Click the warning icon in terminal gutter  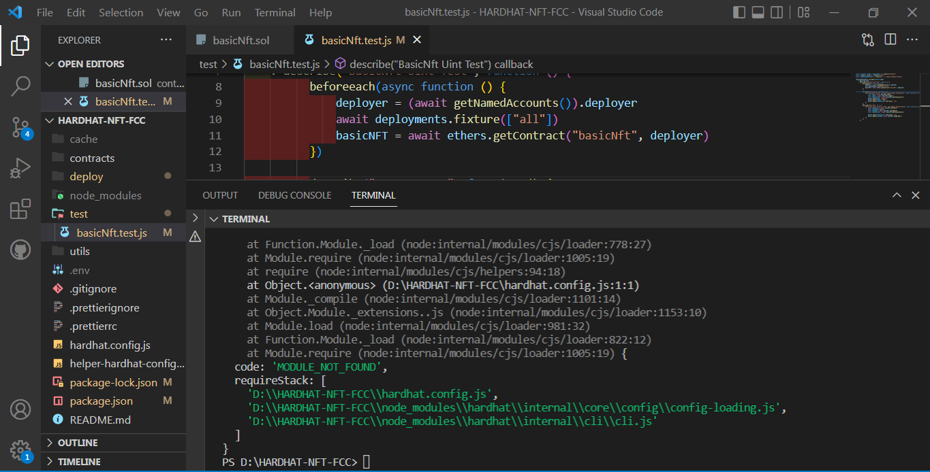pyautogui.click(x=195, y=237)
